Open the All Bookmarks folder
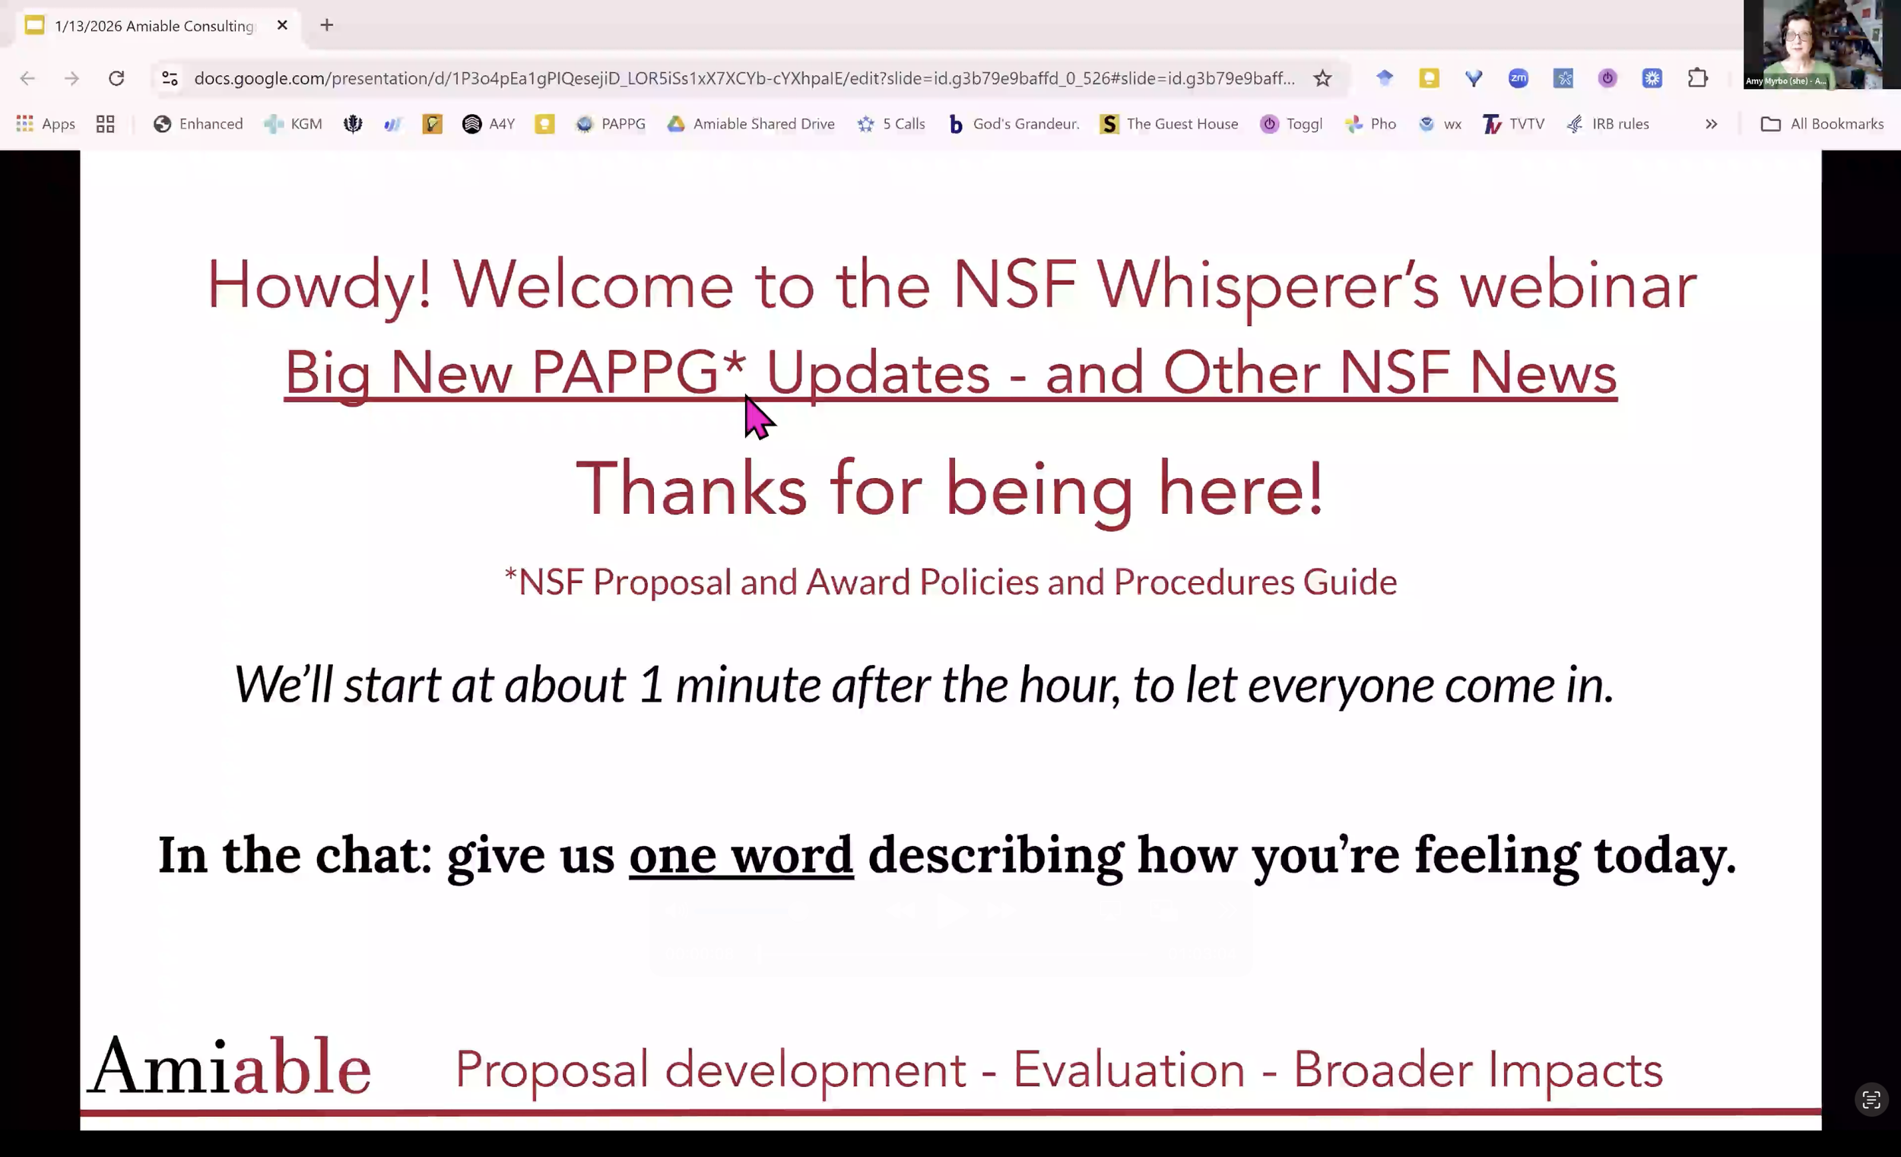This screenshot has width=1901, height=1157. click(x=1823, y=123)
